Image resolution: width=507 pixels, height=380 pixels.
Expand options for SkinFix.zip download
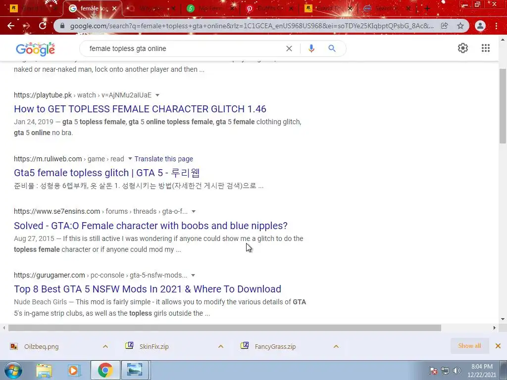[x=221, y=346]
